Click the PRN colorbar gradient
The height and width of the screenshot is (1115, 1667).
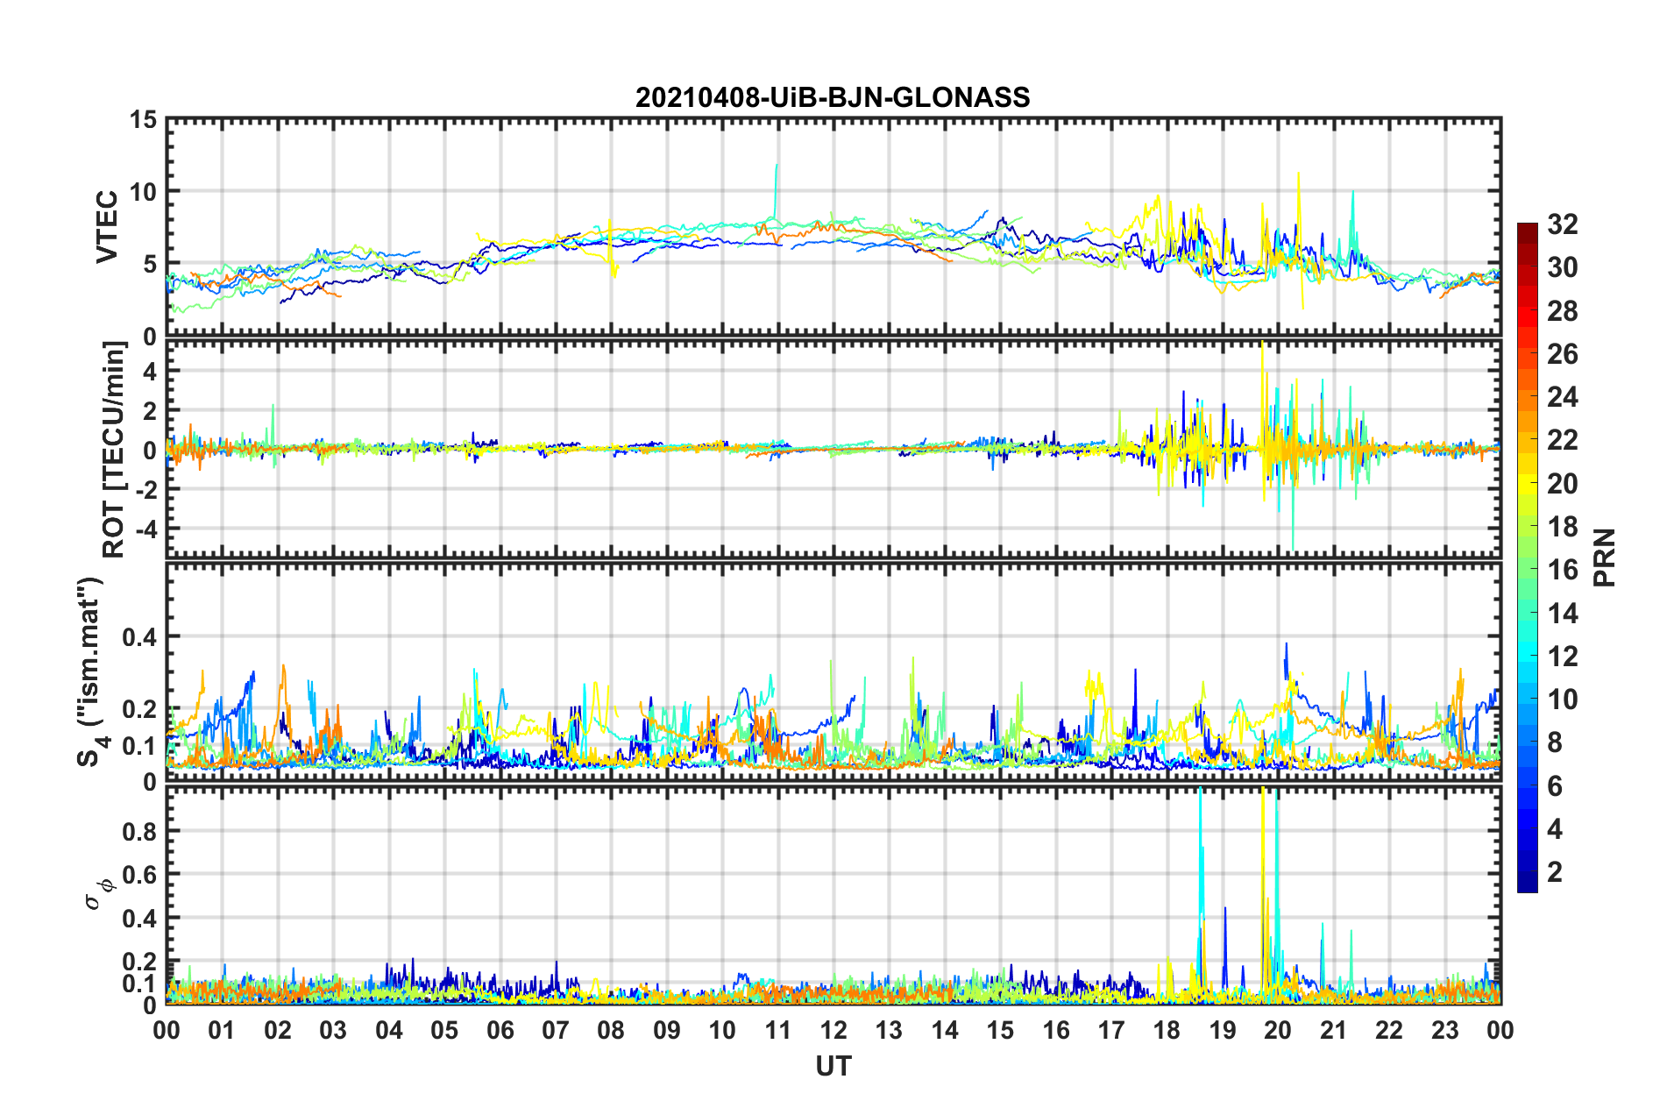(1528, 557)
